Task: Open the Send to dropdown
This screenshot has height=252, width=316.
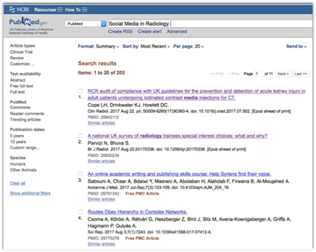Action: tap(296, 46)
